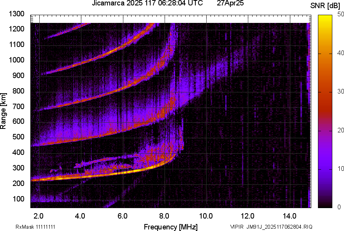This screenshot has width=344, height=231.
Task: Click frequency tick label 14.0
Action: (x=290, y=216)
